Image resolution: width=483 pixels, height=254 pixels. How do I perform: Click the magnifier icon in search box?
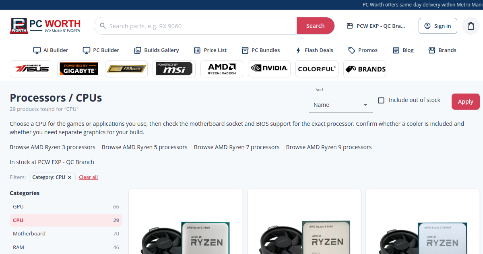pos(103,26)
